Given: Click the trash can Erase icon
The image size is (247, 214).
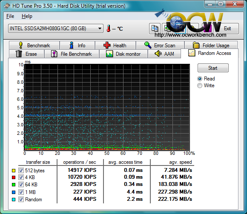Looking at the screenshot, I should click(19, 54).
